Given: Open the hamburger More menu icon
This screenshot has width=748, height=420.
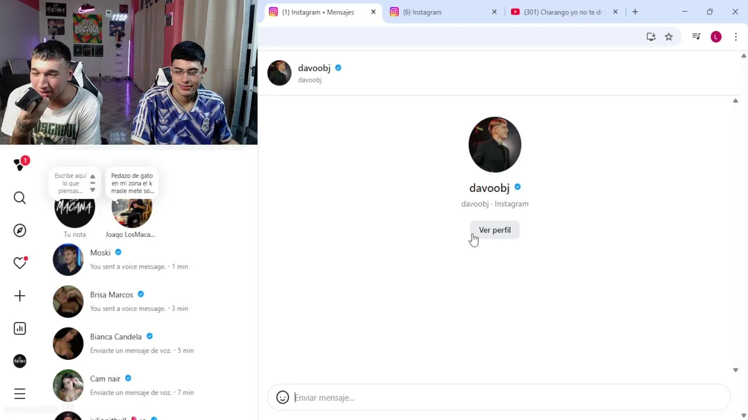Looking at the screenshot, I should tap(20, 394).
